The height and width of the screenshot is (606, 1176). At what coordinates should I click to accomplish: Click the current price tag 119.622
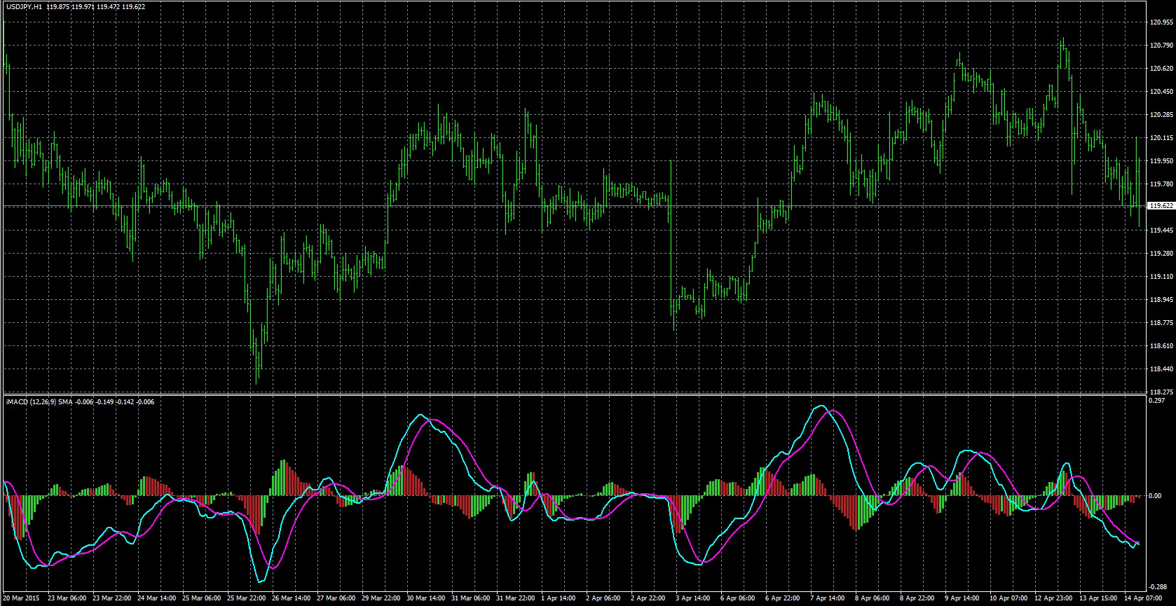pyautogui.click(x=1161, y=206)
